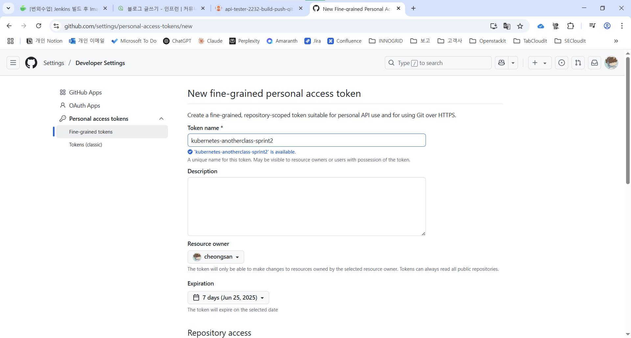Bookmark this page with the star icon
Screen dimensions: 631x338
tap(520, 26)
